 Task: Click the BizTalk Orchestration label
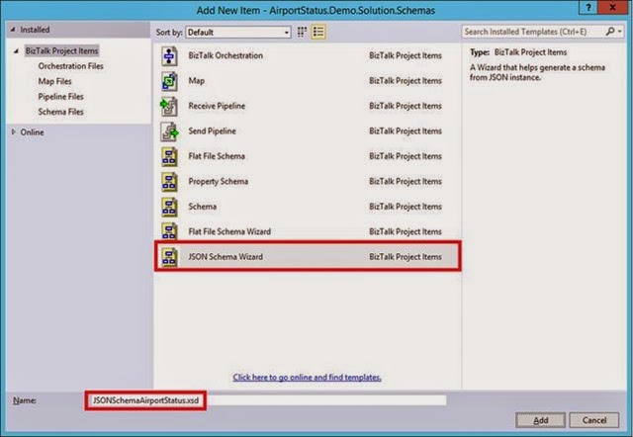(x=226, y=55)
